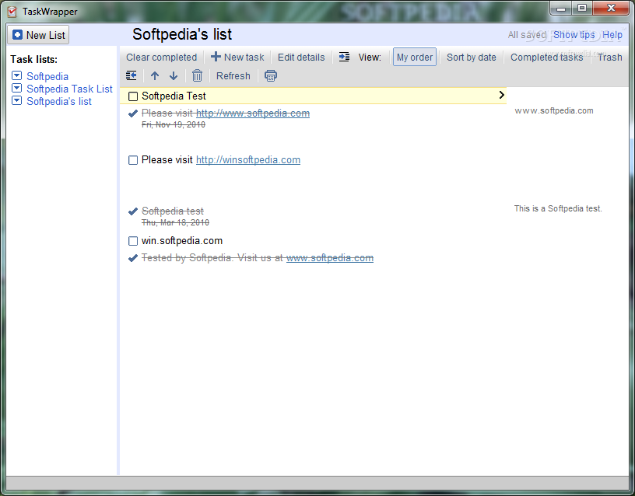Click Clear completed
This screenshot has width=635, height=496.
click(x=162, y=57)
